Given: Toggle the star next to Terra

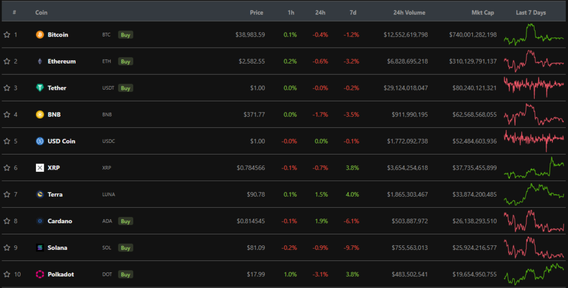Looking at the screenshot, I should click(x=7, y=194).
